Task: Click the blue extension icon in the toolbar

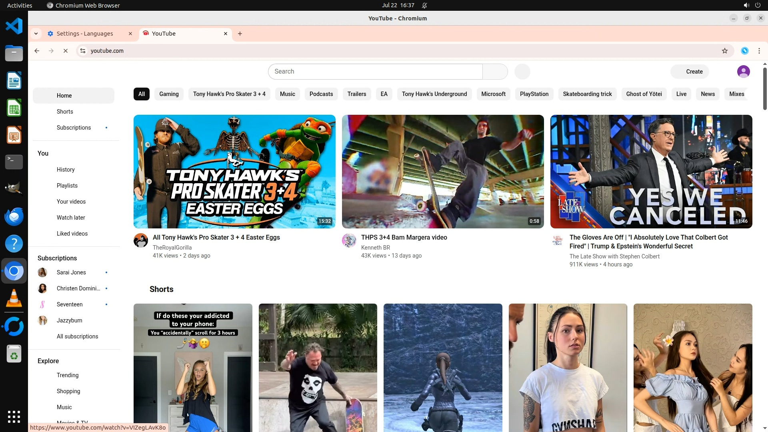Action: (x=744, y=51)
